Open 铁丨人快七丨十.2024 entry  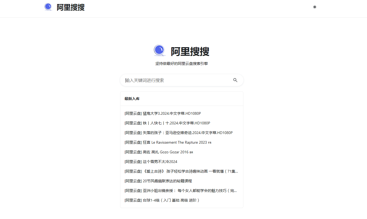tap(167, 123)
